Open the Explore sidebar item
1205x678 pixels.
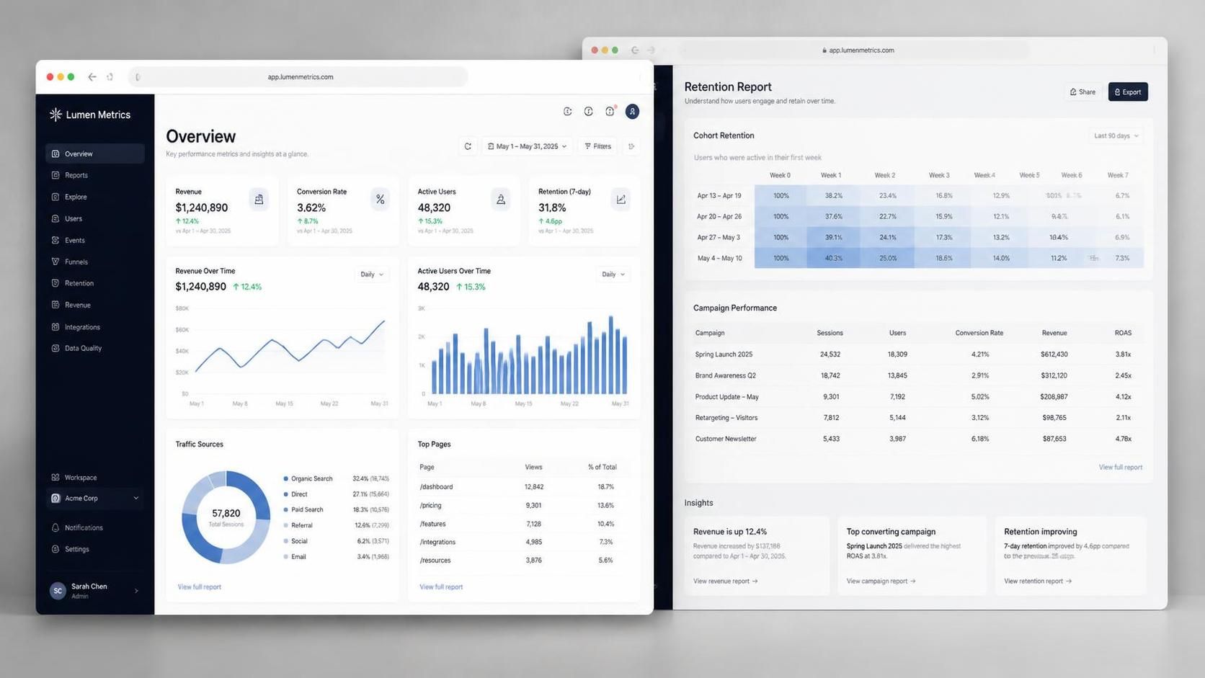tap(94, 197)
